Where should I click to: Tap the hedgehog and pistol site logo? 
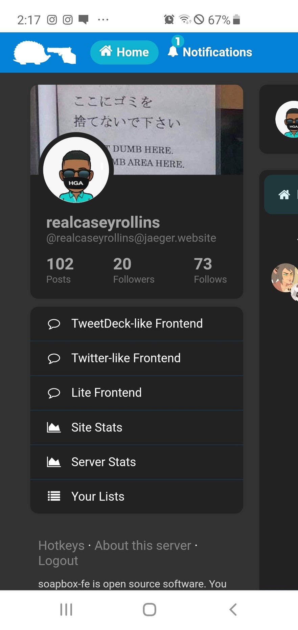coord(45,52)
